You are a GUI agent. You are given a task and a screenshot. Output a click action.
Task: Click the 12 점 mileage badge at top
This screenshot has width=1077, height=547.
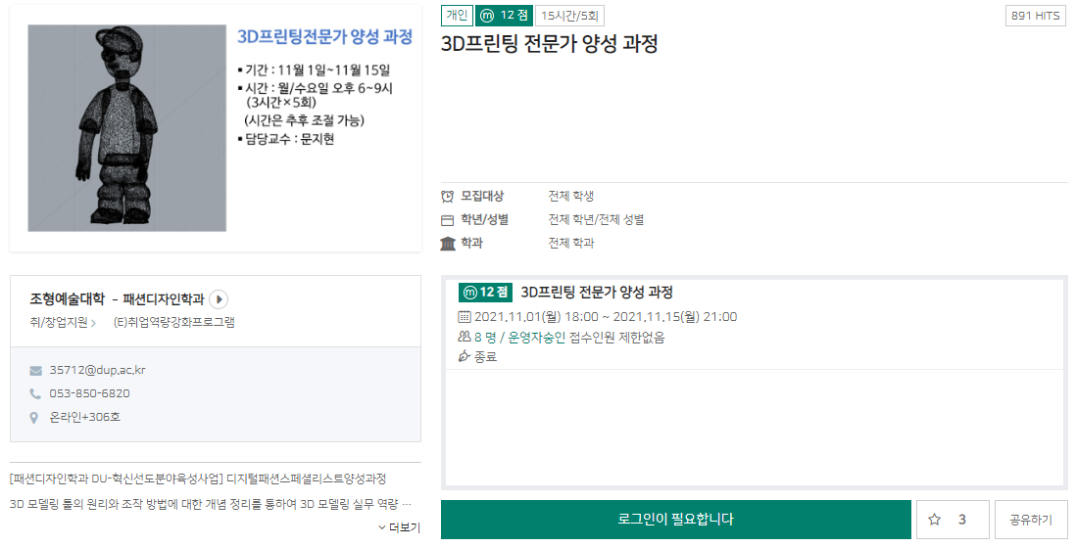504,15
